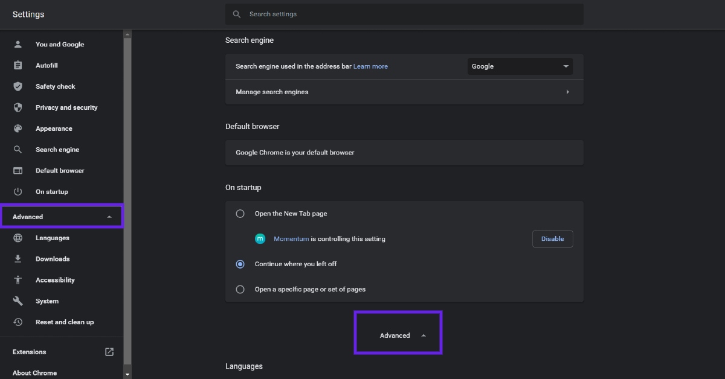The image size is (725, 379).
Task: Choose Open the New Tab page option
Action: [240, 213]
